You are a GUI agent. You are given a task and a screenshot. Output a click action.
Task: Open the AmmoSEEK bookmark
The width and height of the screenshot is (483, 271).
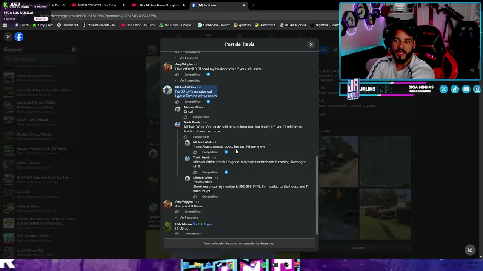(265, 25)
